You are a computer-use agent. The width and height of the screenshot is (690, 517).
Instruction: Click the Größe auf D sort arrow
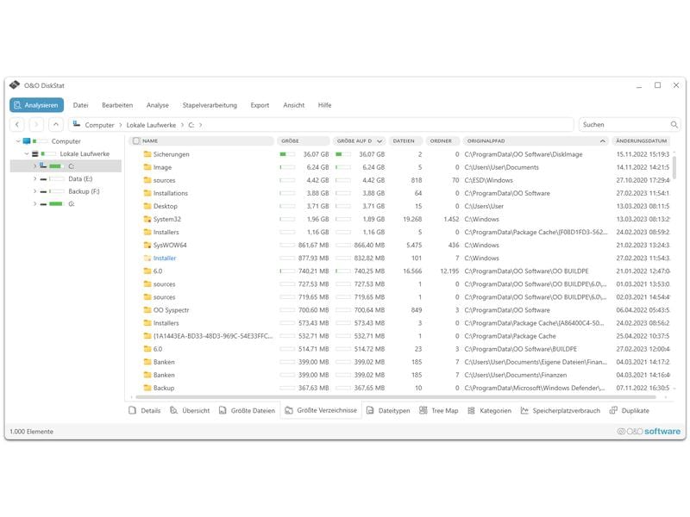coord(379,141)
